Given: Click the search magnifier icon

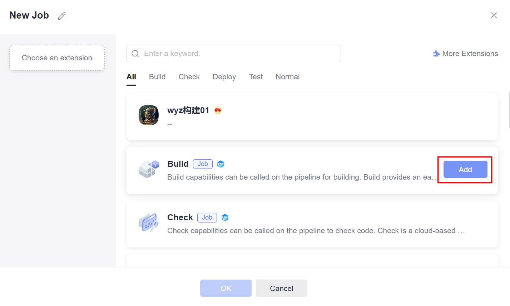Looking at the screenshot, I should (135, 54).
